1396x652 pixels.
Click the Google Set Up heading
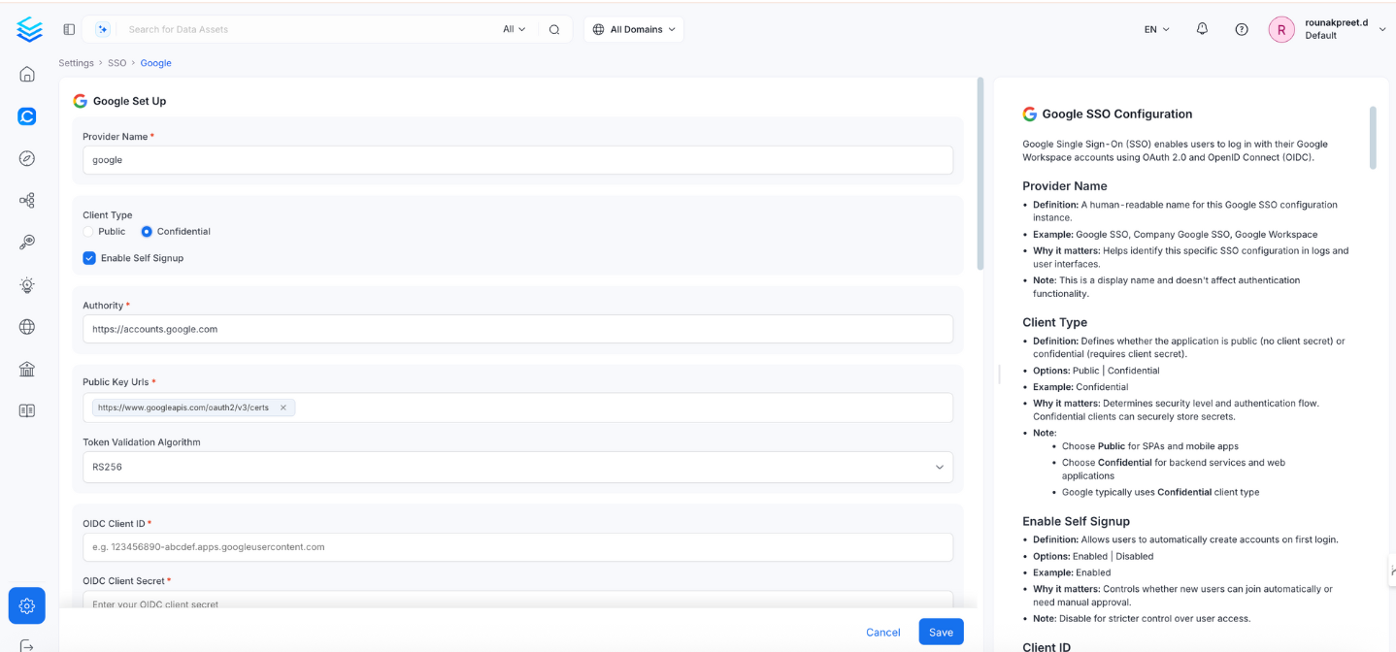tap(129, 101)
